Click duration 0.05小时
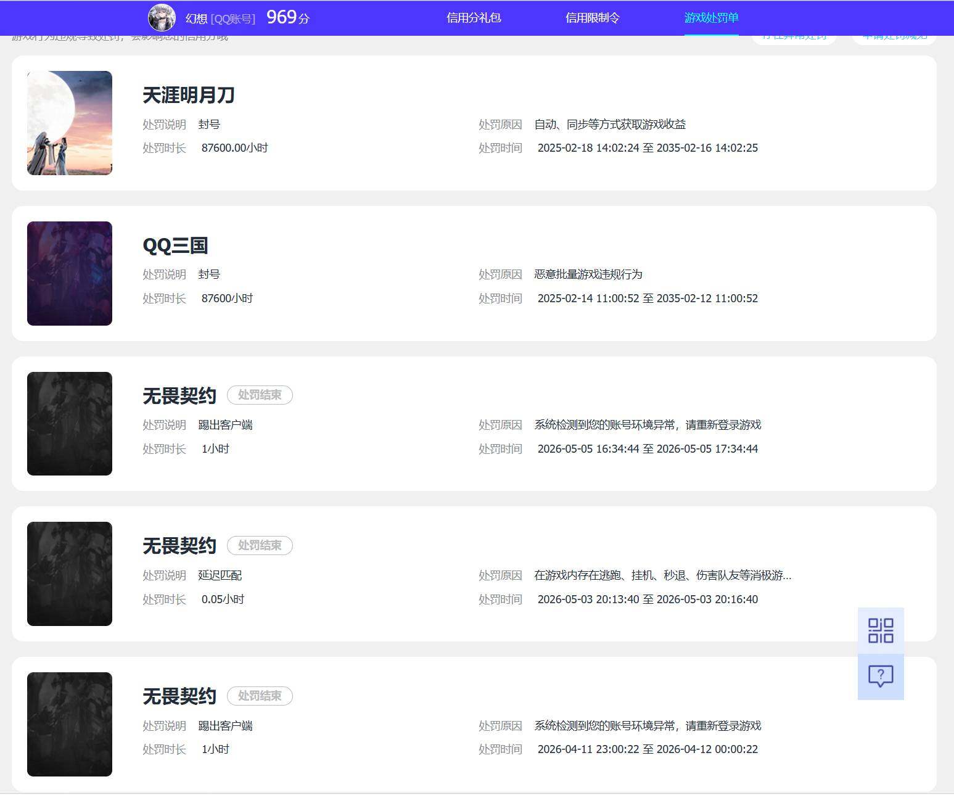This screenshot has width=954, height=795. tap(223, 599)
